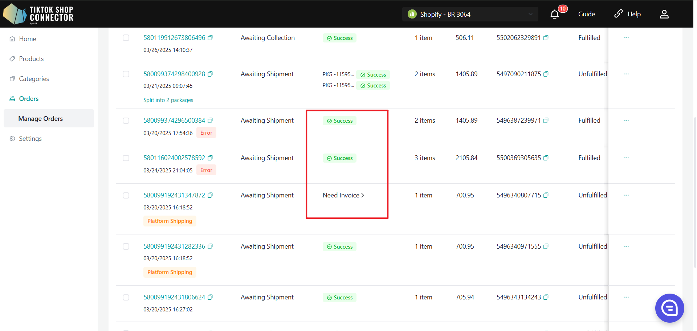Open actions menu for the 506.11 order
The image size is (697, 331).
tap(626, 38)
